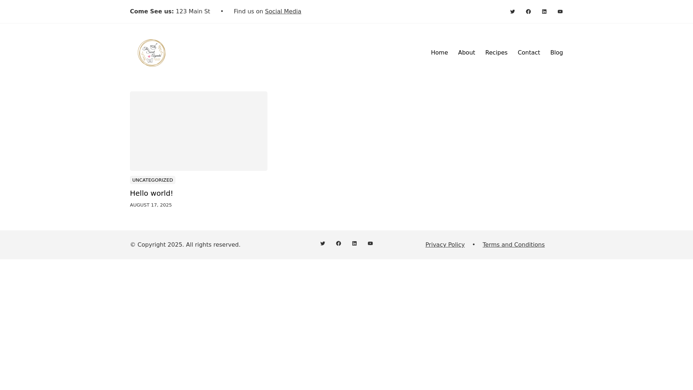693x390 pixels.
Task: Open the Twitter icon in the top bar
Action: point(513,12)
